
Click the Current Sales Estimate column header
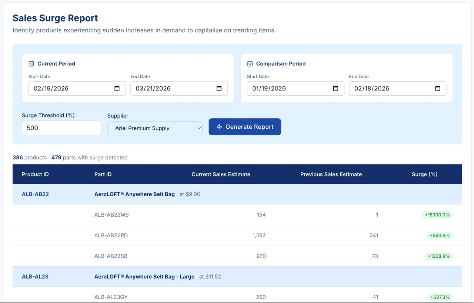221,174
